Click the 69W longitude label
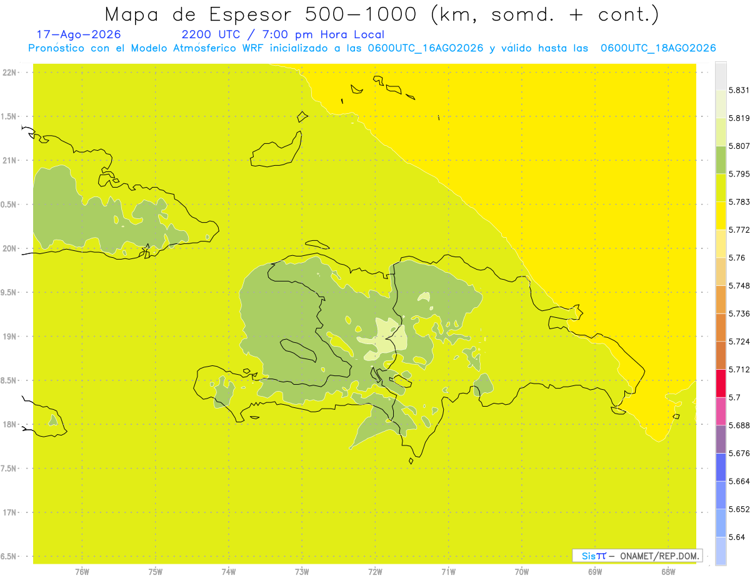This screenshot has width=750, height=580. (595, 572)
